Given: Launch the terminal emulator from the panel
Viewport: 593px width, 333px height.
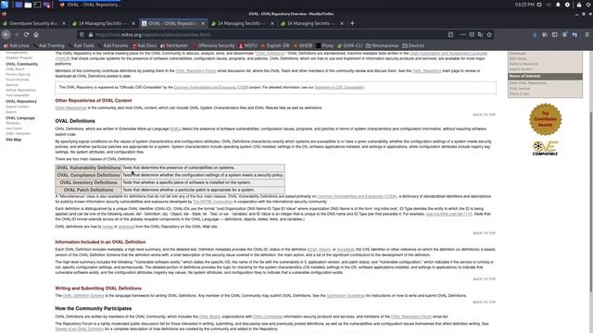Looking at the screenshot, I should point(37,5).
